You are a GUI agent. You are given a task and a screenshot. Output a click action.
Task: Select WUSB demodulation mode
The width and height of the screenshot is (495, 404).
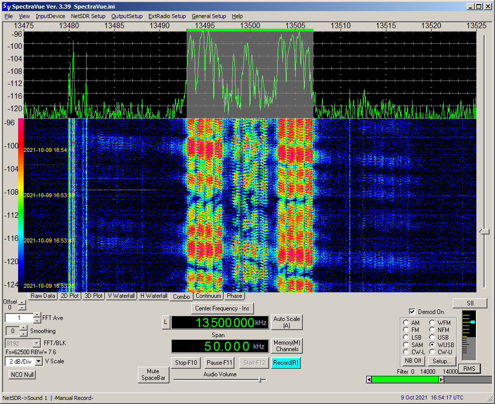click(432, 345)
